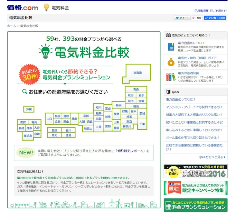Open the ご利用ガイド user guide link
Image resolution: width=235 pixels, height=213 pixels.
click(x=218, y=11)
